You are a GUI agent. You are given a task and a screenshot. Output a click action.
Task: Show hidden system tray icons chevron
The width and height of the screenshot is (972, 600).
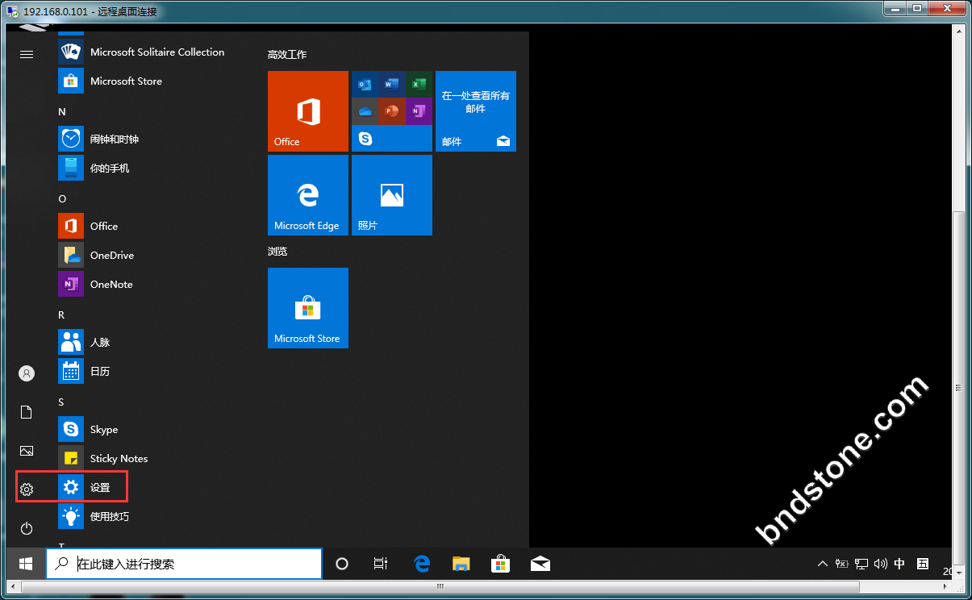[x=822, y=564]
